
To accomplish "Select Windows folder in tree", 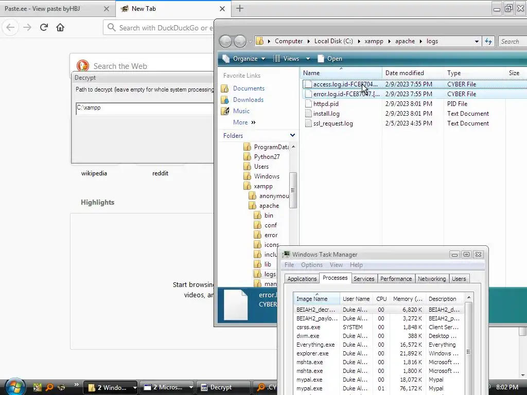I will [x=267, y=176].
